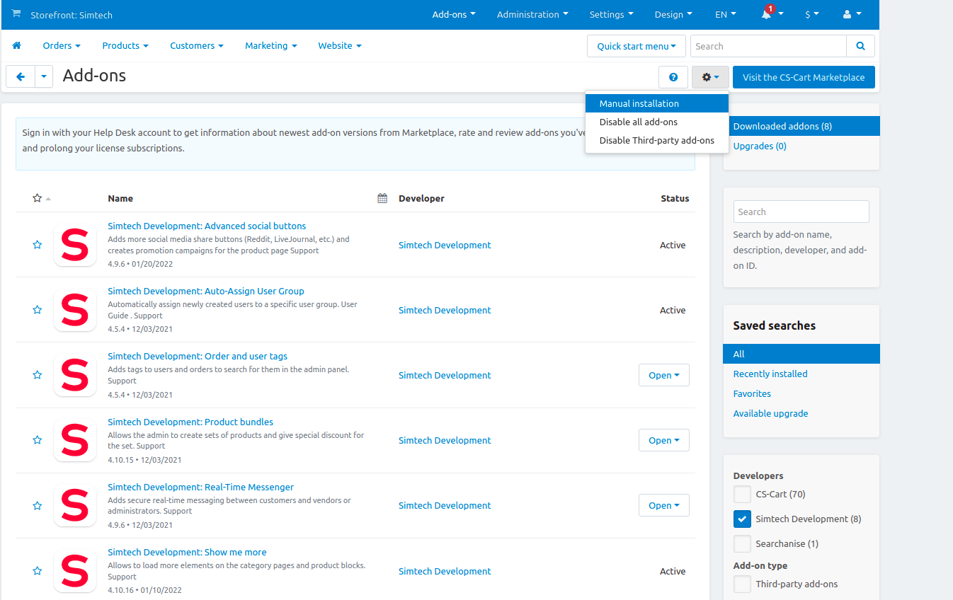Click the shopping cart storefront icon
This screenshot has height=600, width=953.
[16, 14]
